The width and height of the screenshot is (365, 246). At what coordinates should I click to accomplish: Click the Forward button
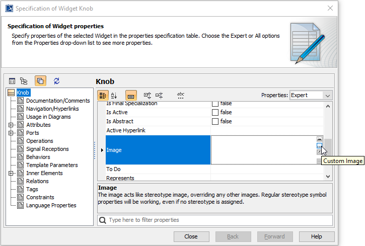pos(275,236)
